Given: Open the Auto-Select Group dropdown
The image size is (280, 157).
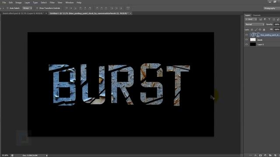Looking at the screenshot, I should tap(27, 8).
